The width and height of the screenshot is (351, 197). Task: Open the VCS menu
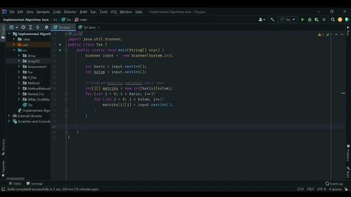coord(114,12)
